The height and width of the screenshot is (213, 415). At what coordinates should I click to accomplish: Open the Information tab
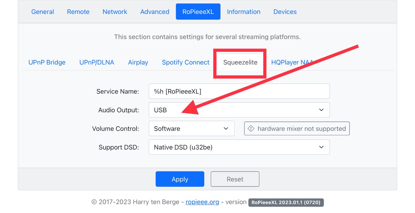pyautogui.click(x=243, y=12)
